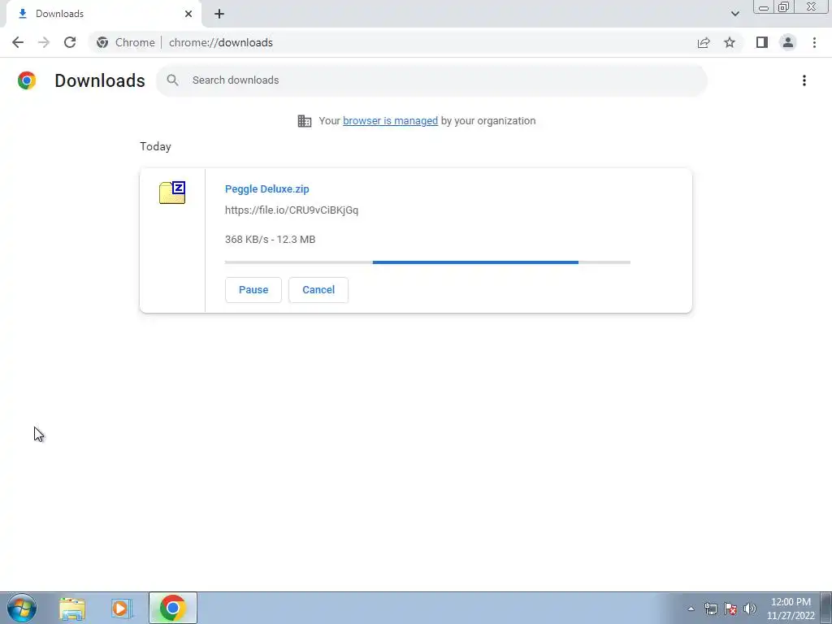Open Chrome's three-dot main menu
The image size is (832, 624).
tap(814, 42)
